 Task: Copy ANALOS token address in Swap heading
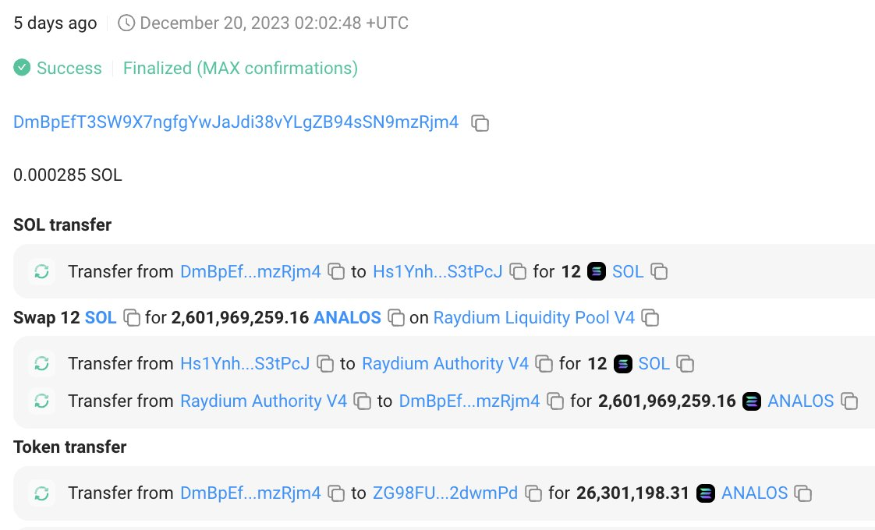coord(396,318)
